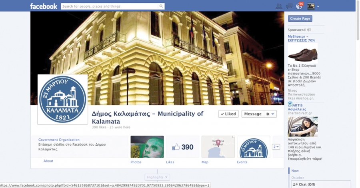Open notifications globe with 96 badge
The height and width of the screenshot is (188, 360).
click(x=299, y=6)
